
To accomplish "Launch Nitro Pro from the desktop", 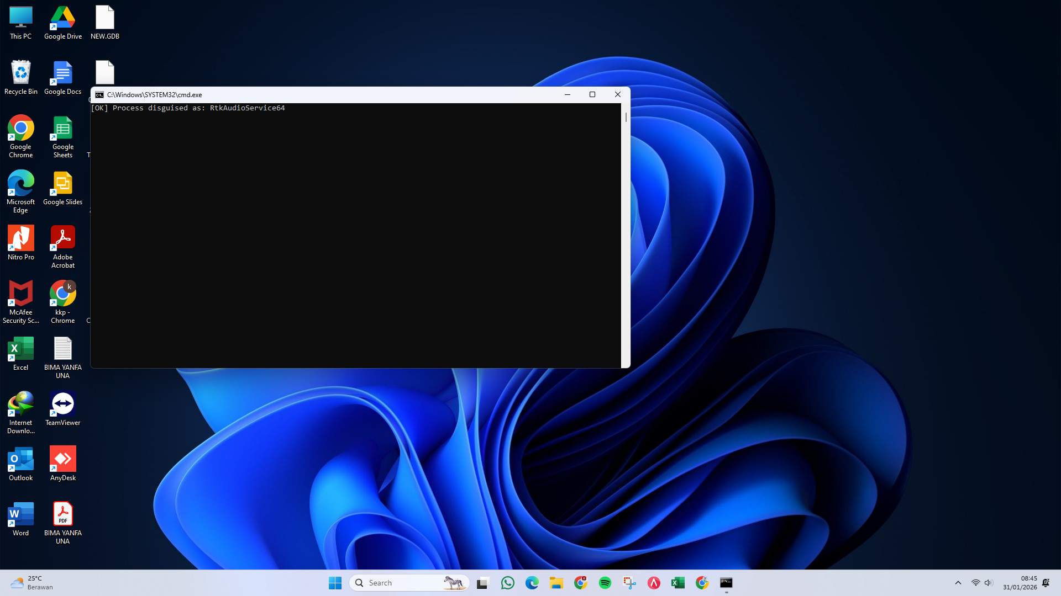I will (x=20, y=238).
